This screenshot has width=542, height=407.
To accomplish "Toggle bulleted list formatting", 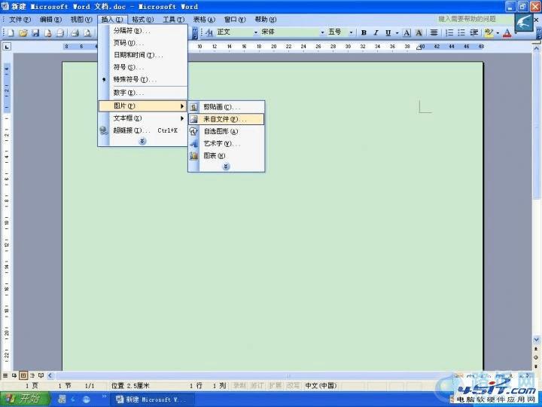I will [461, 32].
